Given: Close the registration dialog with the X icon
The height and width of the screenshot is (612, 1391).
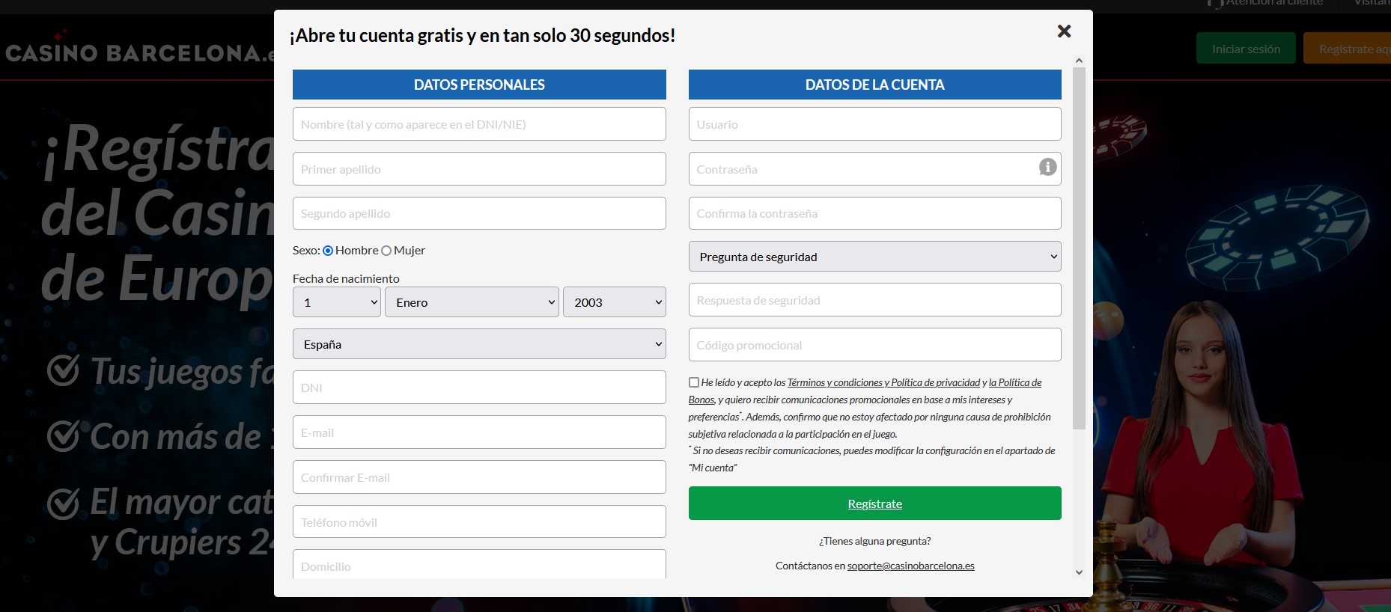Looking at the screenshot, I should (1064, 31).
